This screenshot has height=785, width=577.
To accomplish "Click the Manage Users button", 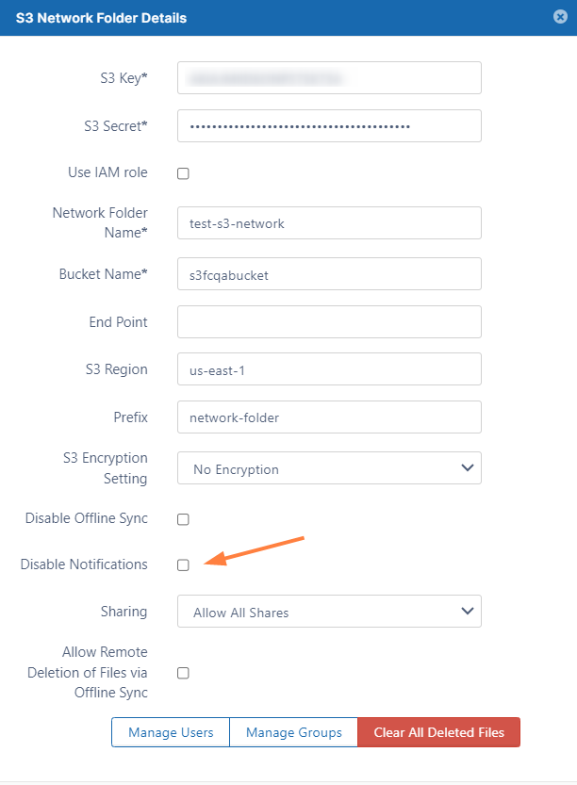I will coord(171,732).
